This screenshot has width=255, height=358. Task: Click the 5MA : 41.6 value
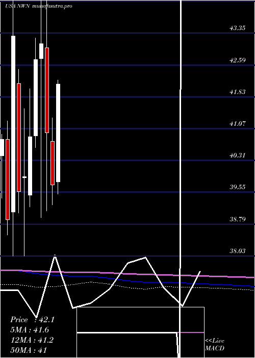(30, 330)
